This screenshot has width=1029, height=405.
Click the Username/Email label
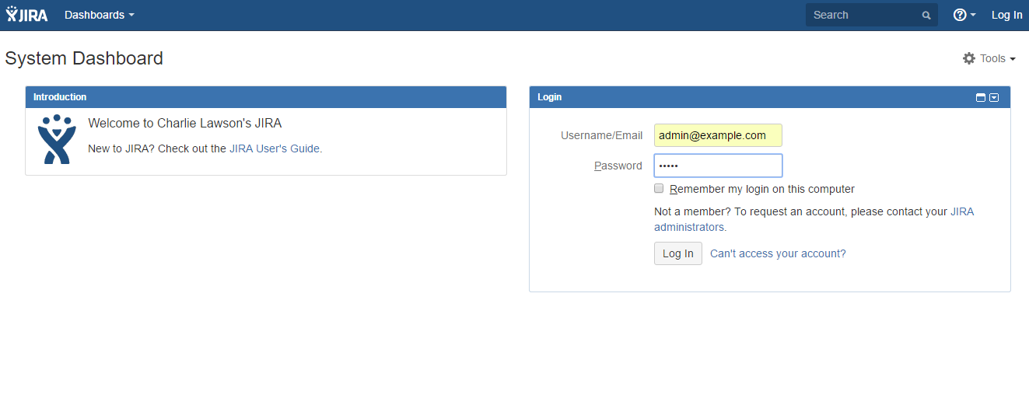(x=601, y=135)
